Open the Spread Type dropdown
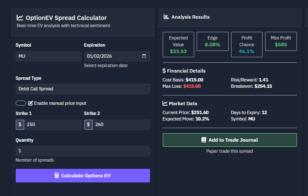Image resolution: width=308 pixels, height=196 pixels. click(x=83, y=89)
